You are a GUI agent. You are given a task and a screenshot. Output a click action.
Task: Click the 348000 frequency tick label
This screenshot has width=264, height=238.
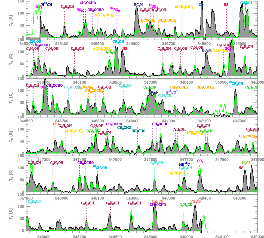tap(62, 198)
